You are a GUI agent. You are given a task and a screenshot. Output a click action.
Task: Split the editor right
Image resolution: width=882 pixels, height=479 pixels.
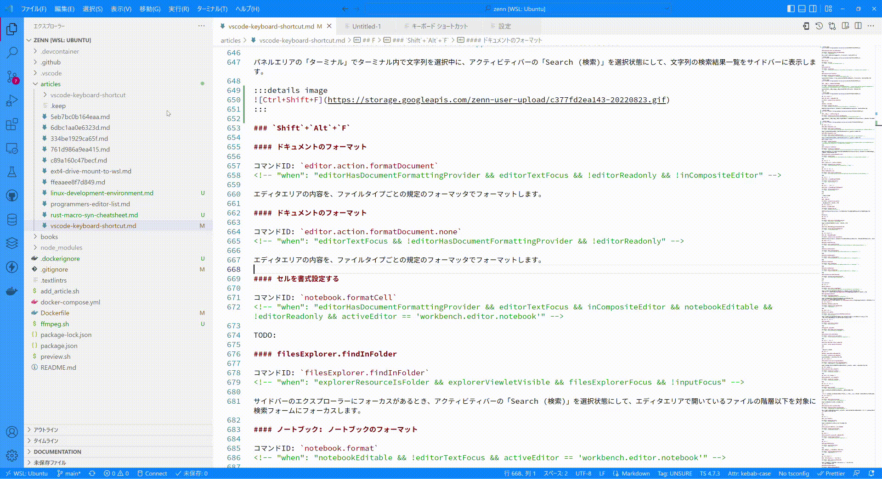[858, 26]
